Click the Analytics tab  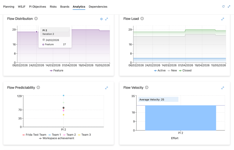(79, 7)
